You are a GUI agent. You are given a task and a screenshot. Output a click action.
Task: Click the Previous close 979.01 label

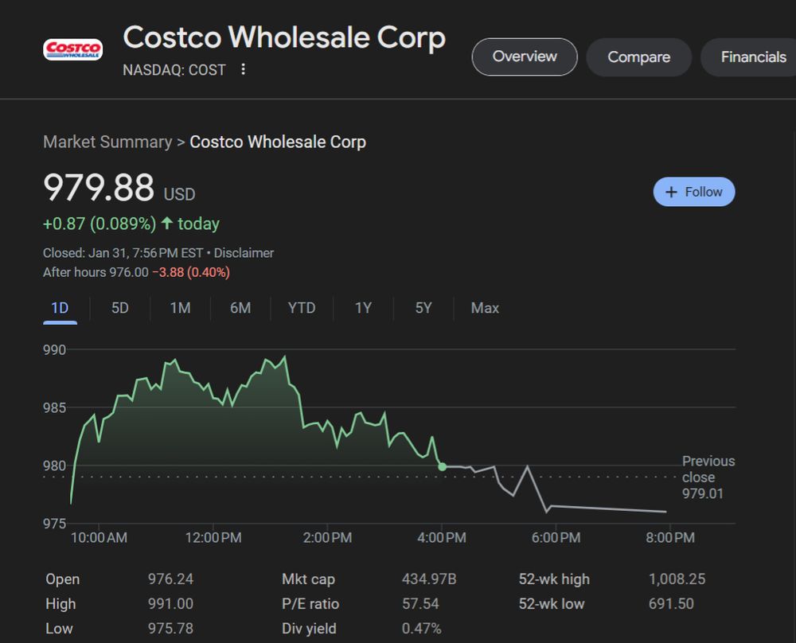coord(708,477)
